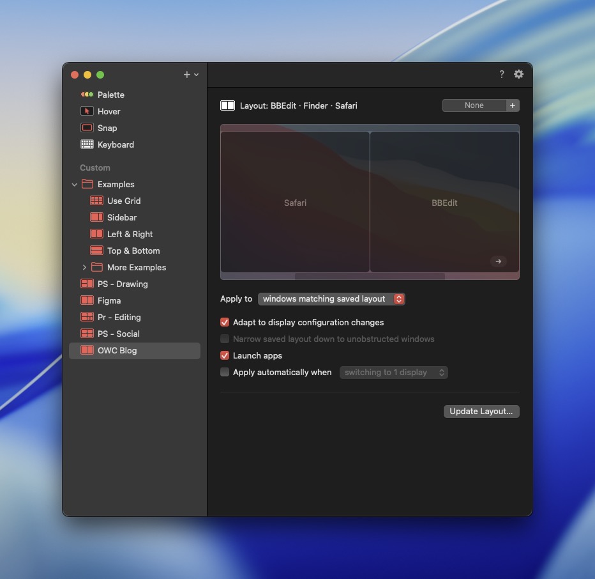Viewport: 595px width, 579px height.
Task: Click the Safari window in layout preview
Action: tap(295, 203)
